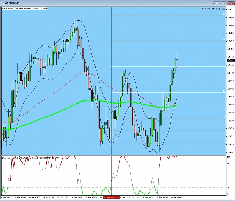Click the 1.54440 price scale label
This screenshot has height=201, width=236.
pos(231,81)
